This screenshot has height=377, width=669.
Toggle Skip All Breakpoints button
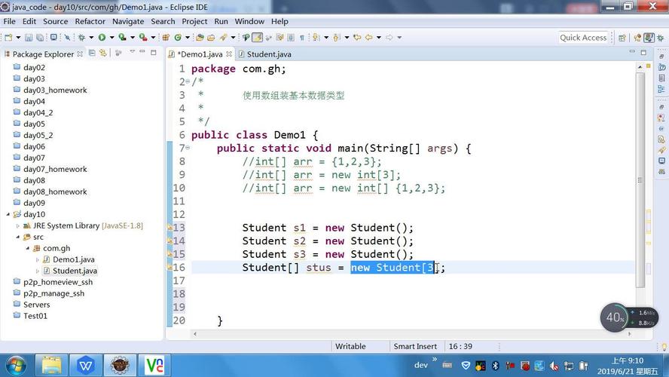click(67, 38)
